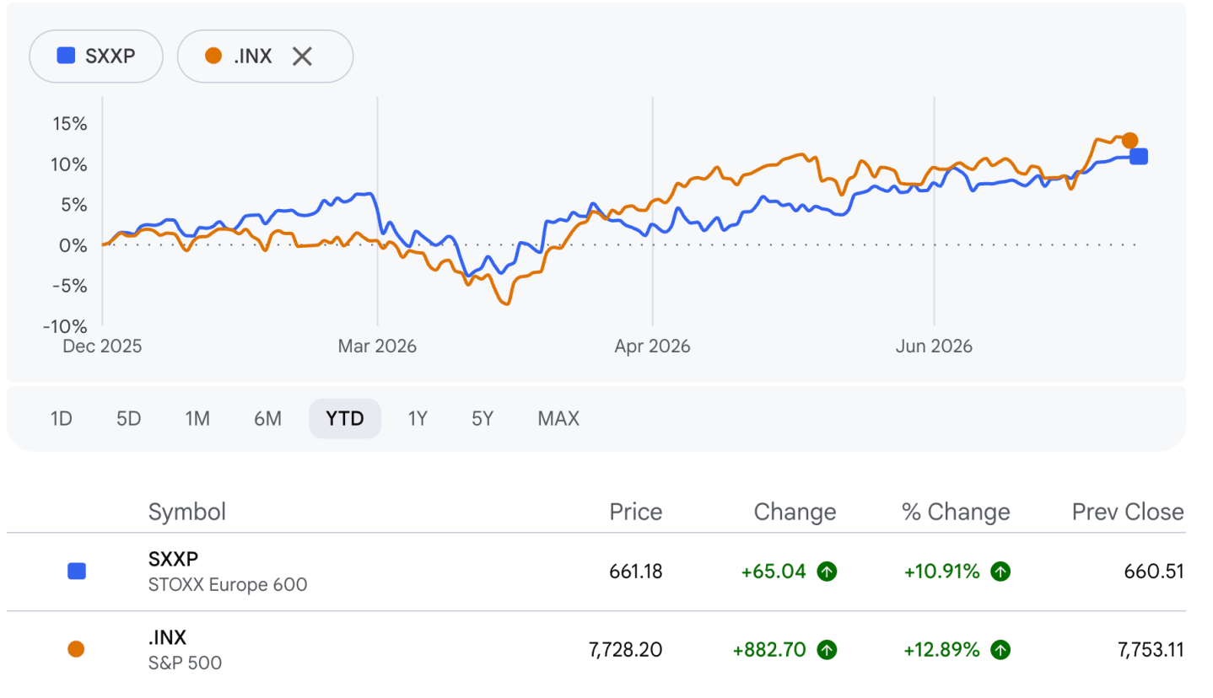Click green up arrow beside +10.91%
The height and width of the screenshot is (698, 1213).
point(1000,572)
